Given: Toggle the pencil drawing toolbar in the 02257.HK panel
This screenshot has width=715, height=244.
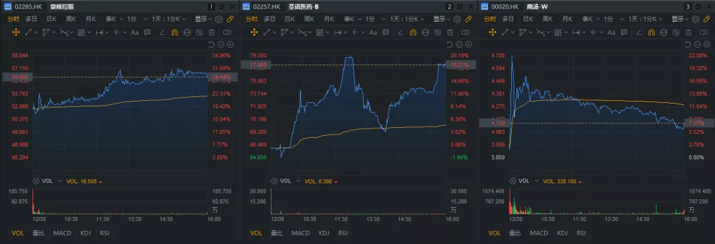Looking at the screenshot, I should pos(469,19).
